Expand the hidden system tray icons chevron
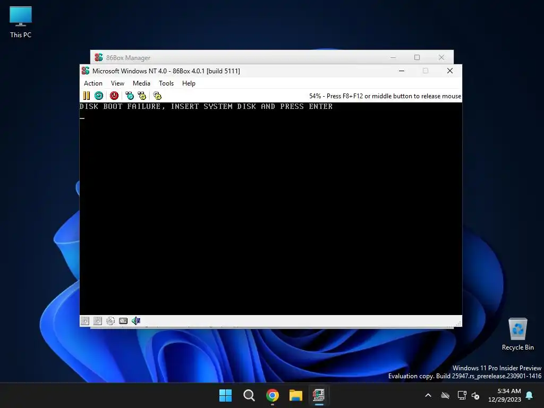This screenshot has width=544, height=408. (x=428, y=395)
